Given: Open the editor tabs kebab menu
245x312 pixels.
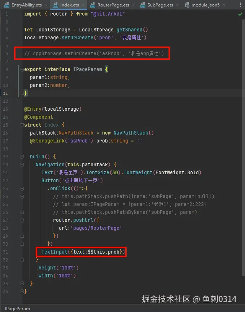Looking at the screenshot, I should [241, 5].
